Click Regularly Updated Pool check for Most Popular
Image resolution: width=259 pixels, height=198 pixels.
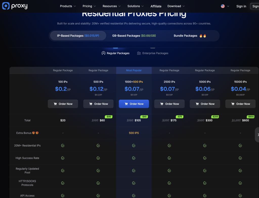134,171
